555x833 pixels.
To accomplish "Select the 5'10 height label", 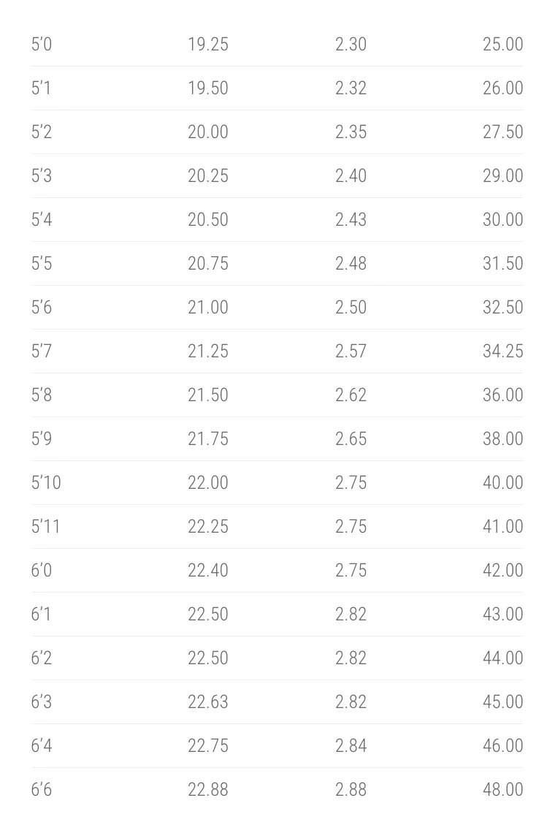I will [x=46, y=482].
